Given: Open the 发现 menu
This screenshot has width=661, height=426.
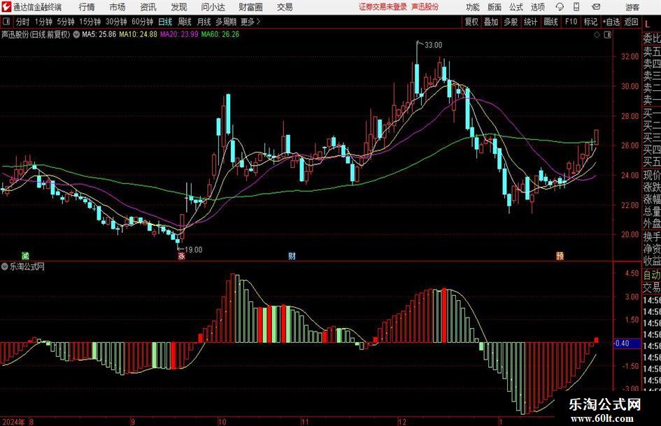Looking at the screenshot, I should tap(179, 7).
